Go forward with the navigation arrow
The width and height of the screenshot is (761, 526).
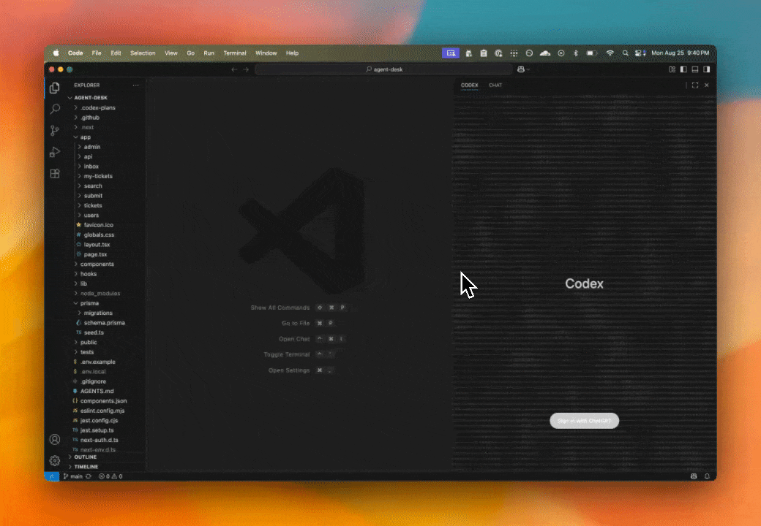click(246, 69)
